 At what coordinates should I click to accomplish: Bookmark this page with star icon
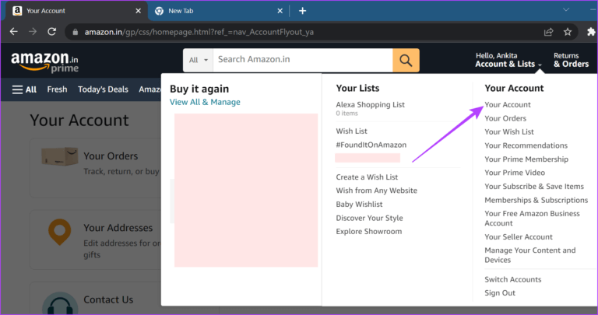point(568,32)
